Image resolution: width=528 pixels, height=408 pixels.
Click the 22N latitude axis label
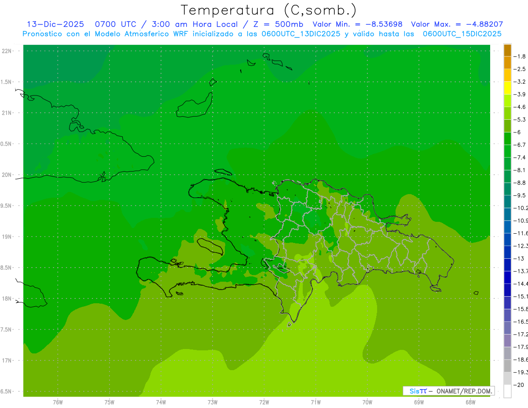pos(7,51)
